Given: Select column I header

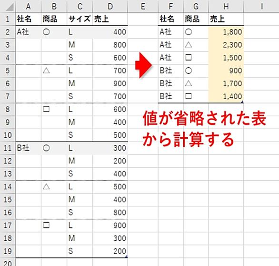Looking at the screenshot, I should (x=261, y=6).
